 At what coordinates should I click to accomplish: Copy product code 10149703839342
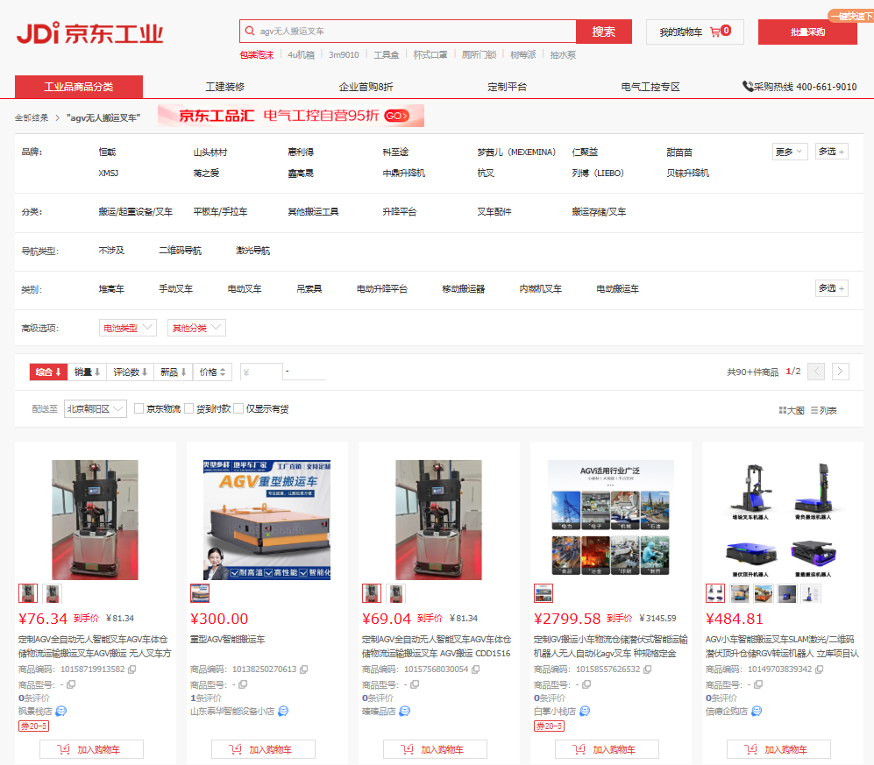pyautogui.click(x=819, y=669)
